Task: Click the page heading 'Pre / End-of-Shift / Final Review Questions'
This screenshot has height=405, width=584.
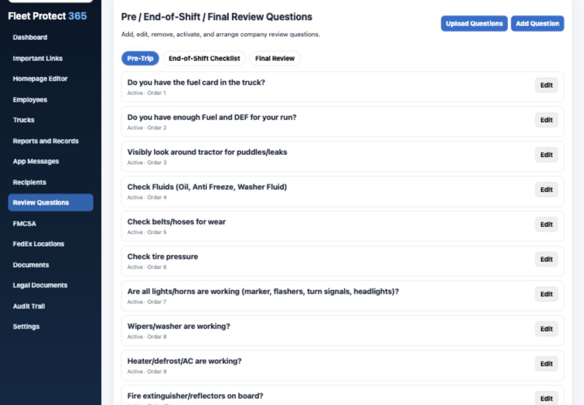Action: 217,17
